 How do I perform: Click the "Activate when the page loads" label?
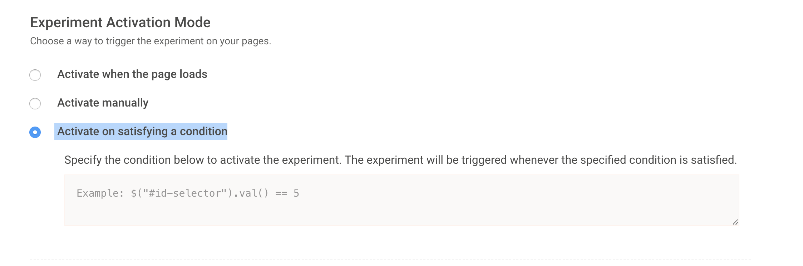click(132, 74)
